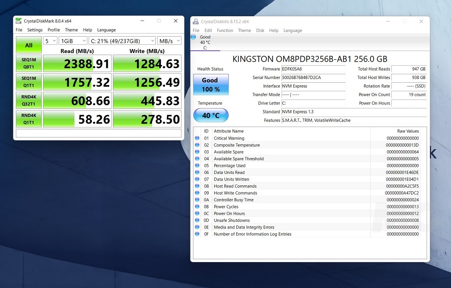Click the CrystalDiskInfo title bar app icon

196,21
